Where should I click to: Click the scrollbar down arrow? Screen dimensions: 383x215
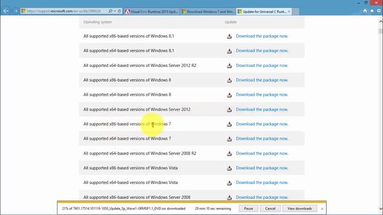coord(381,208)
